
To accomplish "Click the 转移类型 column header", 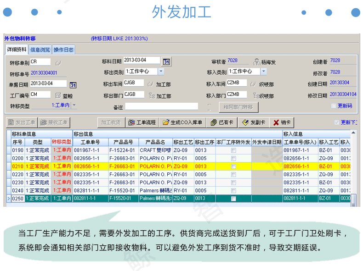I will (62, 142).
